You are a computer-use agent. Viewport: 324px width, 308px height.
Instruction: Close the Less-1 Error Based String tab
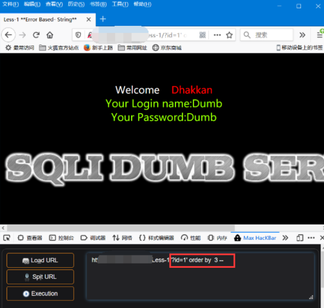(89, 20)
